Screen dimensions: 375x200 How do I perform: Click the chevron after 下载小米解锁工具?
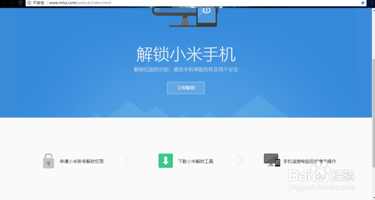[240, 160]
